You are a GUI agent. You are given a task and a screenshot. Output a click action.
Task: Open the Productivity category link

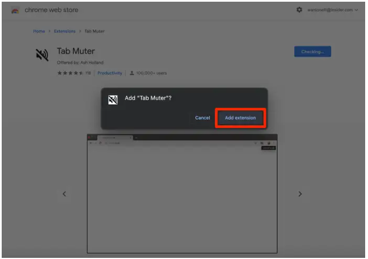click(110, 73)
